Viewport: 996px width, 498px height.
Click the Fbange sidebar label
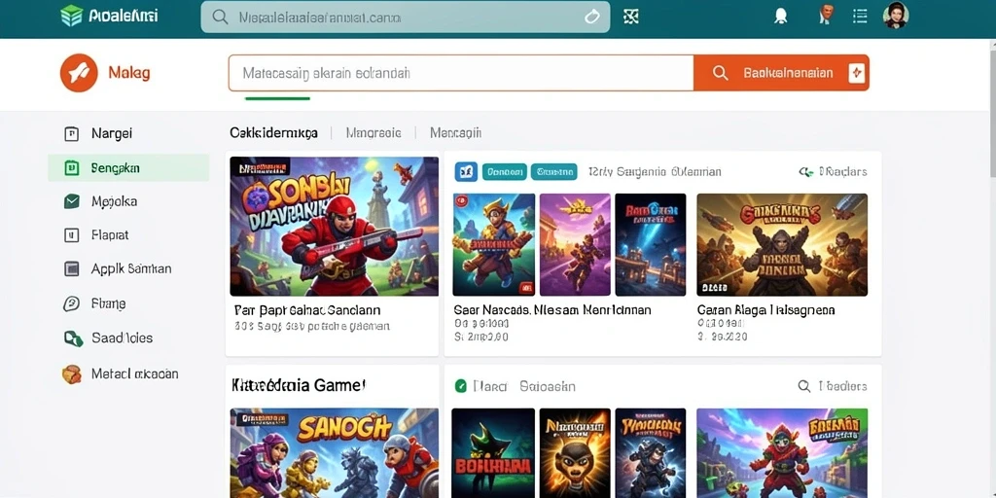click(109, 303)
